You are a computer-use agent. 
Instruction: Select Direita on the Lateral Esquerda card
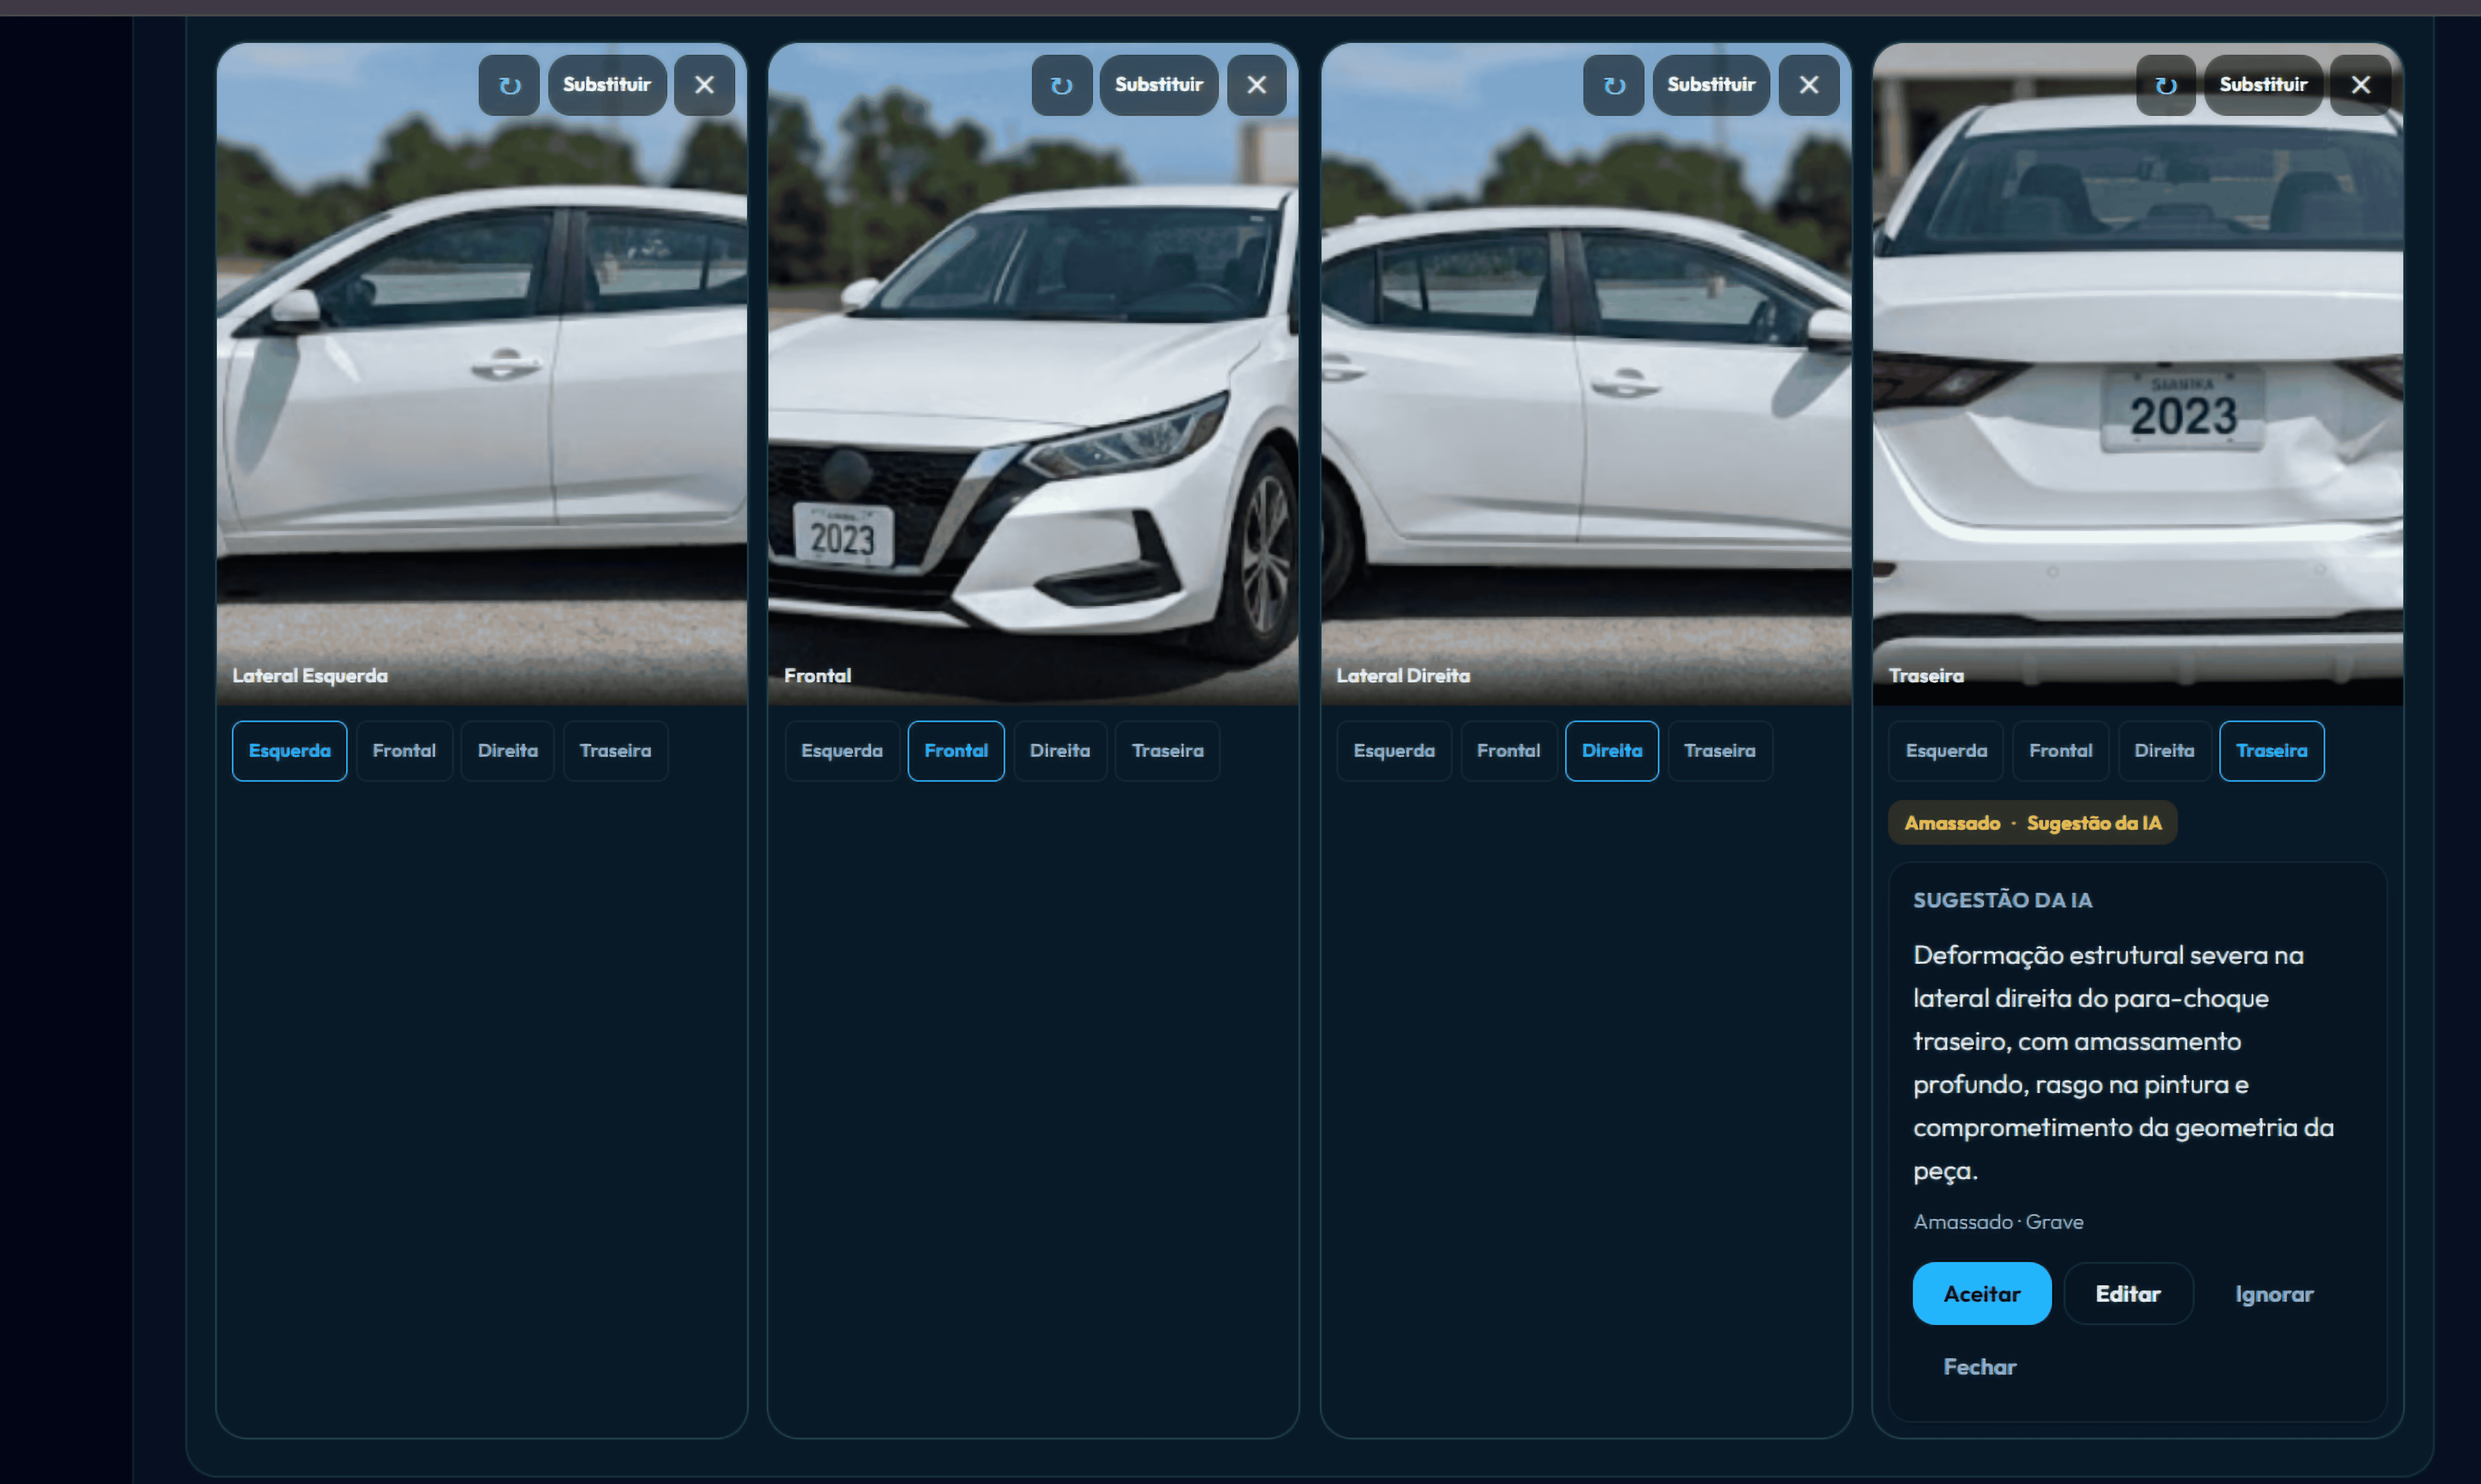(x=508, y=751)
